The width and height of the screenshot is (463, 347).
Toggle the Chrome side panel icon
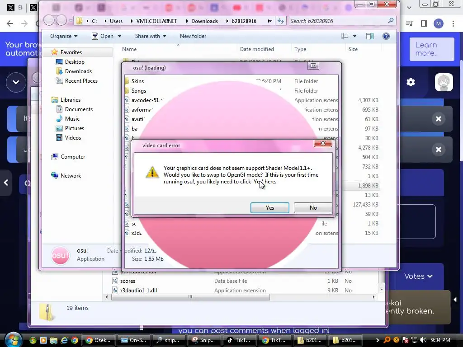point(424,23)
